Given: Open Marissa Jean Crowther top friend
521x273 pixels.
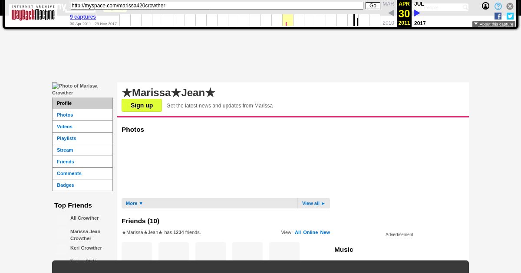Looking at the screenshot, I should coord(85,235).
